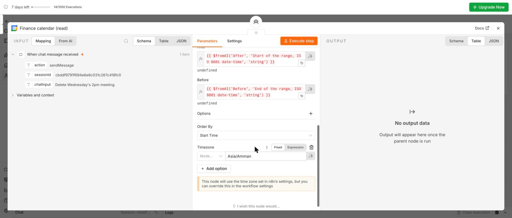Click the plus icon to add Options
Viewport: 512px width, 218px height.
(x=311, y=114)
